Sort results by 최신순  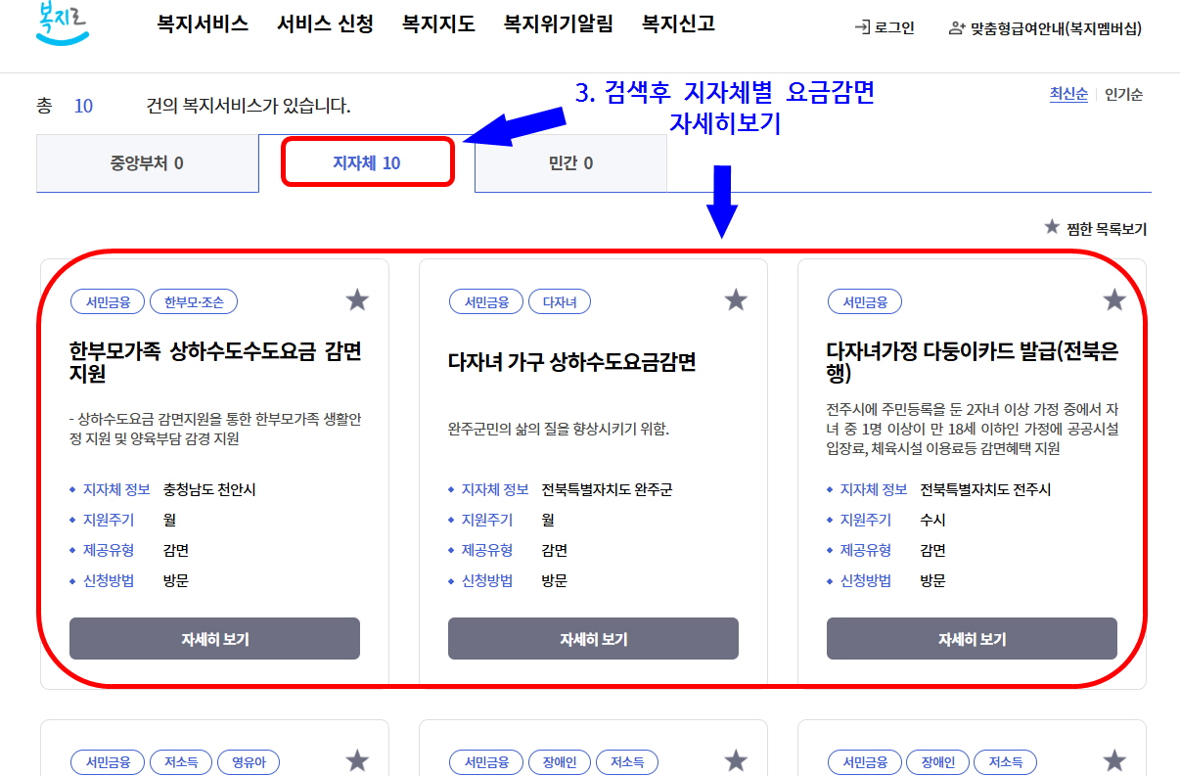(x=1068, y=94)
